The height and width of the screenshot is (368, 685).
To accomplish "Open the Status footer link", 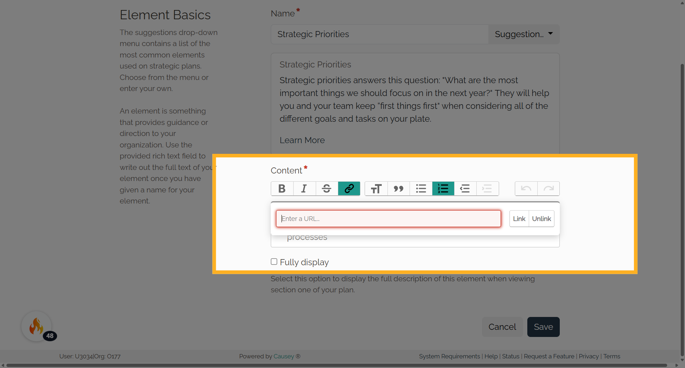I will [511, 356].
